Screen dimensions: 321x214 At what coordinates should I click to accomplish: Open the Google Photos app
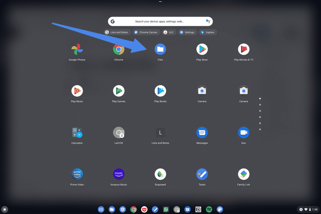[x=77, y=49]
